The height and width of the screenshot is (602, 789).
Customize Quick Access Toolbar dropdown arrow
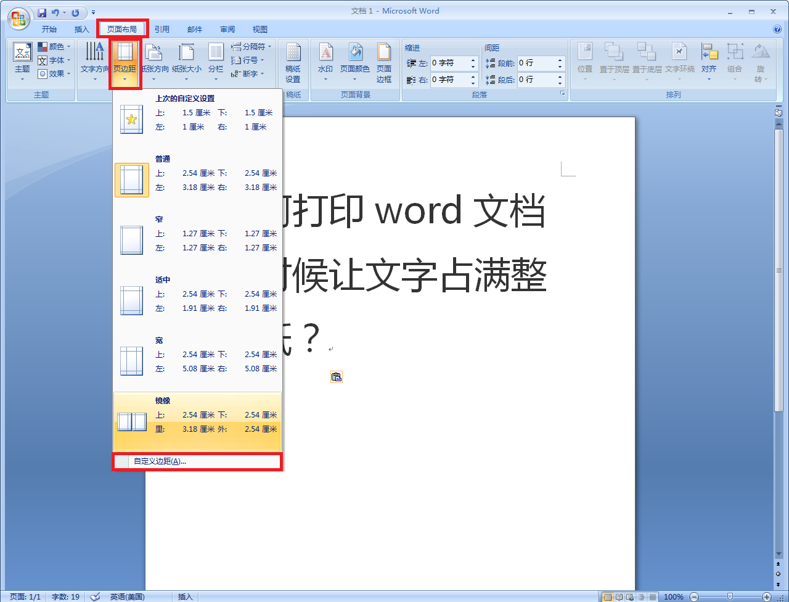[x=93, y=12]
